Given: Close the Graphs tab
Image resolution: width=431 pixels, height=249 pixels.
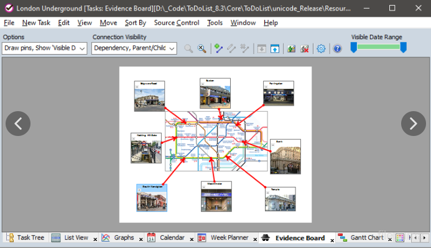Looking at the screenshot, I should pyautogui.click(x=141, y=240).
